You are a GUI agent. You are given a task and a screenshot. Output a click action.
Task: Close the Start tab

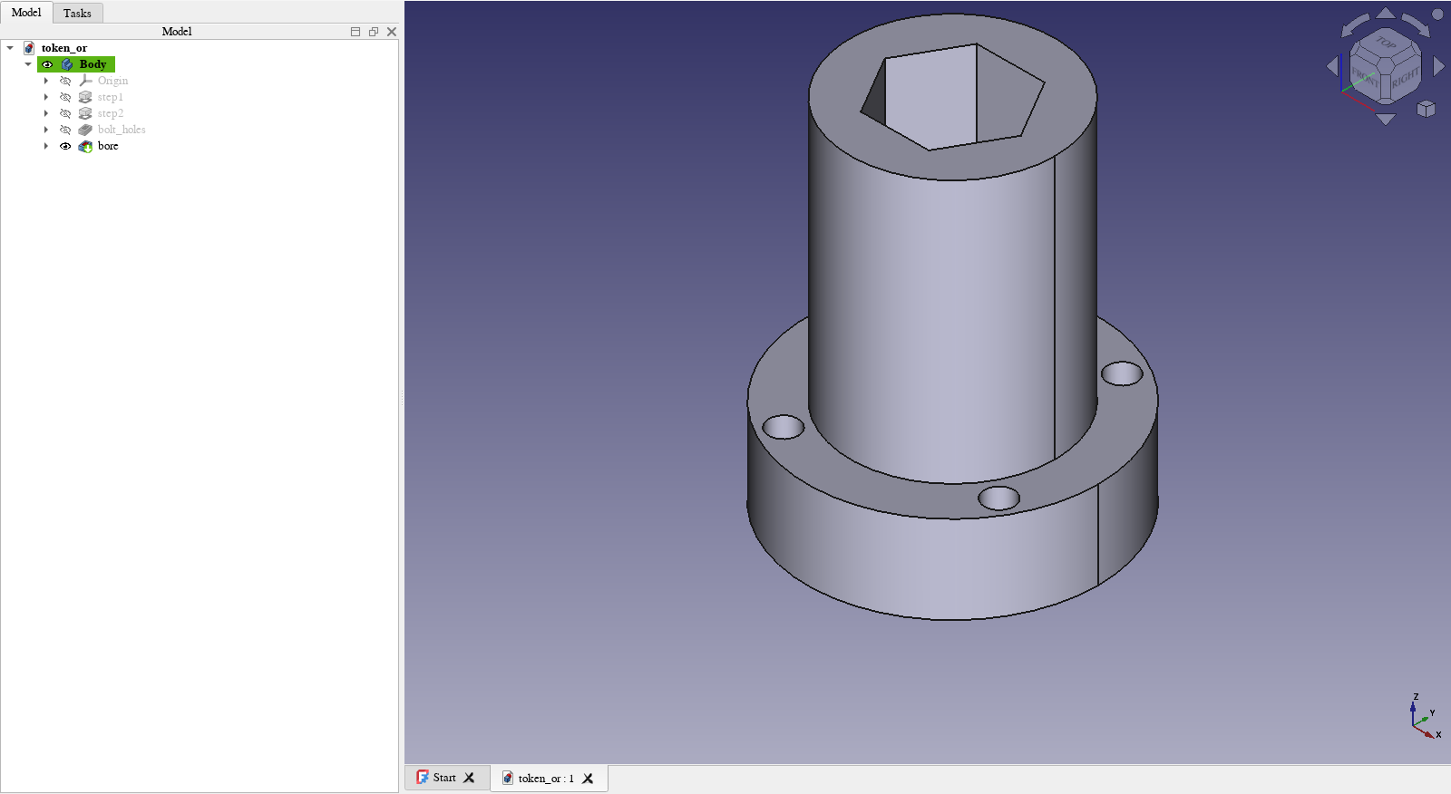pyautogui.click(x=469, y=778)
